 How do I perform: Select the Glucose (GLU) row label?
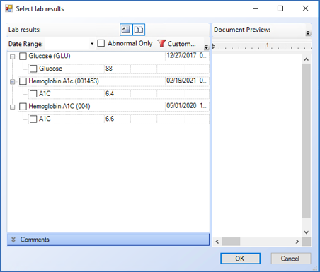click(50, 56)
